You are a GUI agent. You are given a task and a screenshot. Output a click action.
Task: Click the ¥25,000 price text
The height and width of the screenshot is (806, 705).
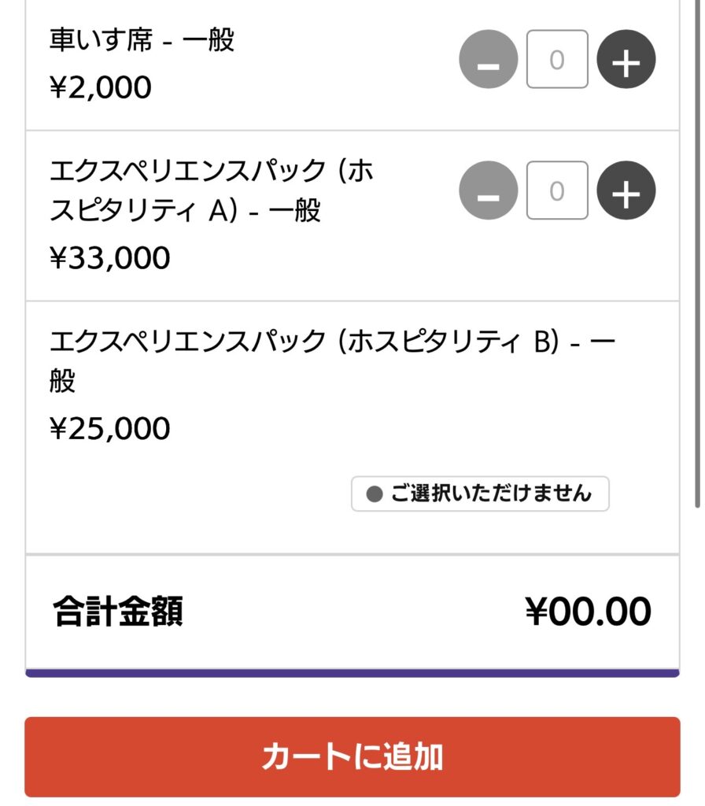coord(109,429)
